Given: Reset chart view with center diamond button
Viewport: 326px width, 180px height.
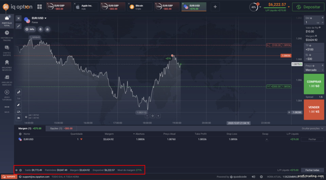Looking at the screenshot, I should [152, 116].
